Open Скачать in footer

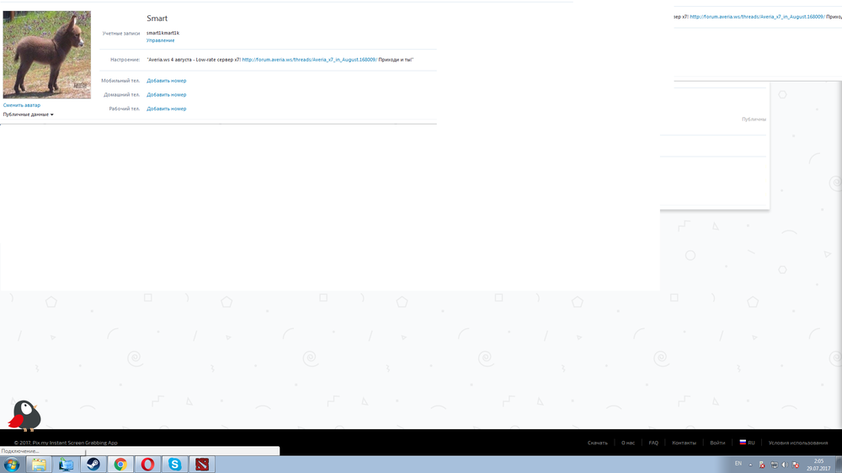[597, 443]
